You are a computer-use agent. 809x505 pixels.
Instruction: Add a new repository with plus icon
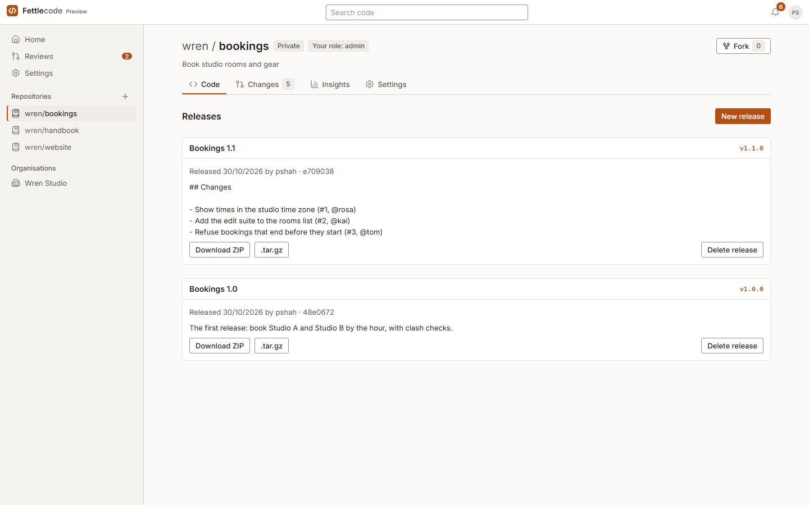coord(125,97)
